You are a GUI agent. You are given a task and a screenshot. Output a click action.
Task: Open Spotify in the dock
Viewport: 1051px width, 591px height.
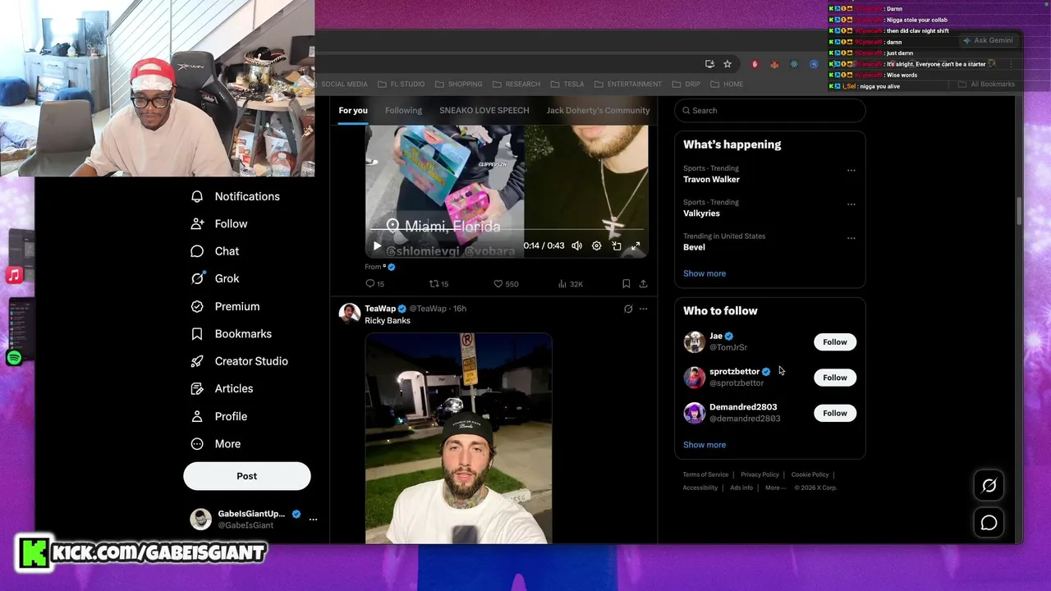14,358
